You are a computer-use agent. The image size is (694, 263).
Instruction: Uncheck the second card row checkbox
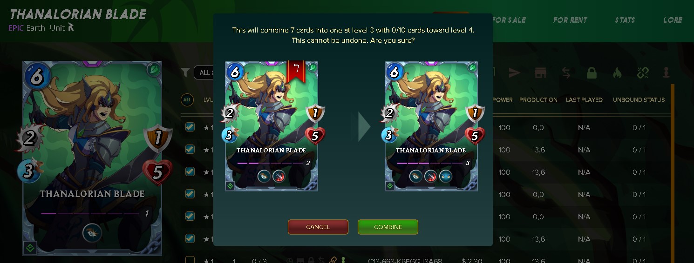[x=190, y=149]
